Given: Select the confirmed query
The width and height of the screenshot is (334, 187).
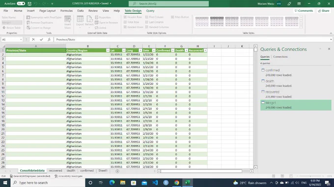Looking at the screenshot, I should (296, 72).
